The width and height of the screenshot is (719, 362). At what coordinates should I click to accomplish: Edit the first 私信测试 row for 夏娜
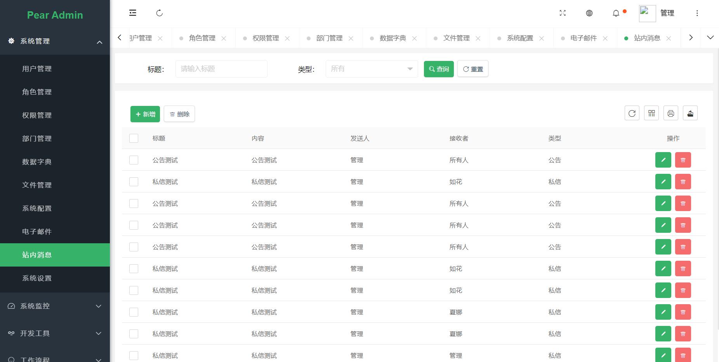click(663, 312)
